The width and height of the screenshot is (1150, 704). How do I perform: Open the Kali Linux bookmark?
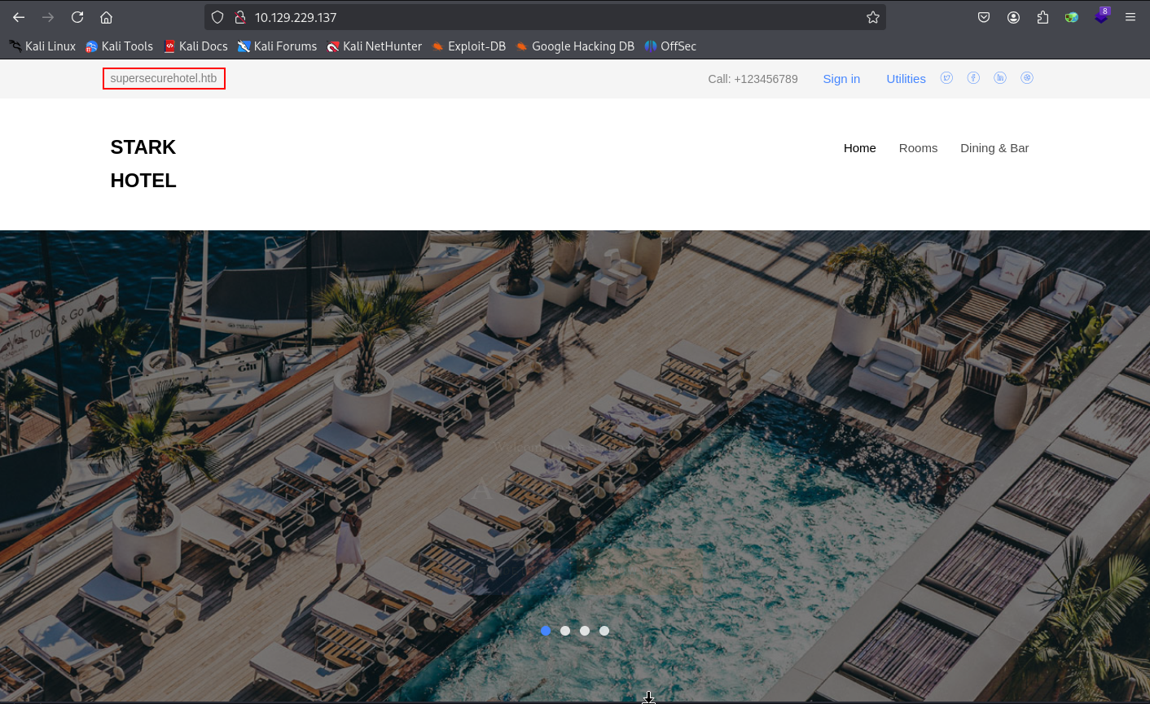[42, 46]
